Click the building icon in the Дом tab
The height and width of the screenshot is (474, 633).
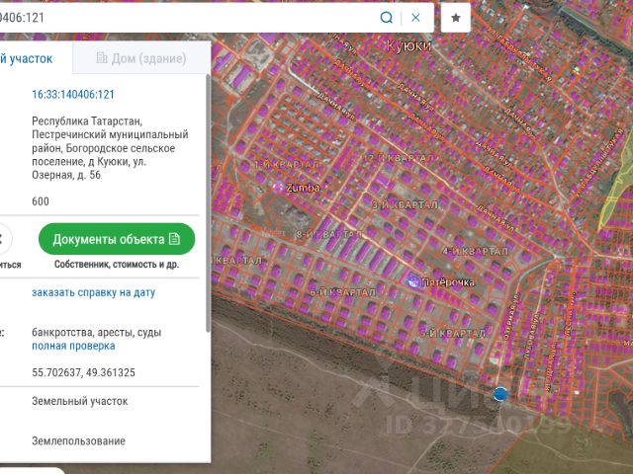point(102,58)
